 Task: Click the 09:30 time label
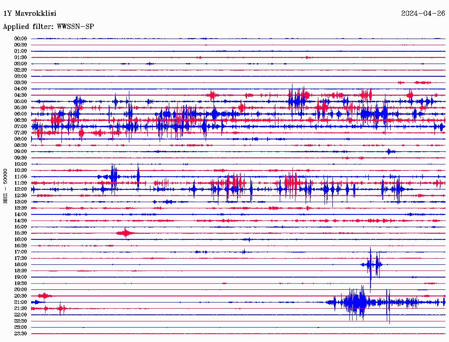(21, 158)
